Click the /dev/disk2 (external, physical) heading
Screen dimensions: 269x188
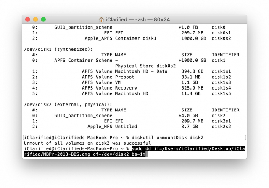[x=68, y=105]
